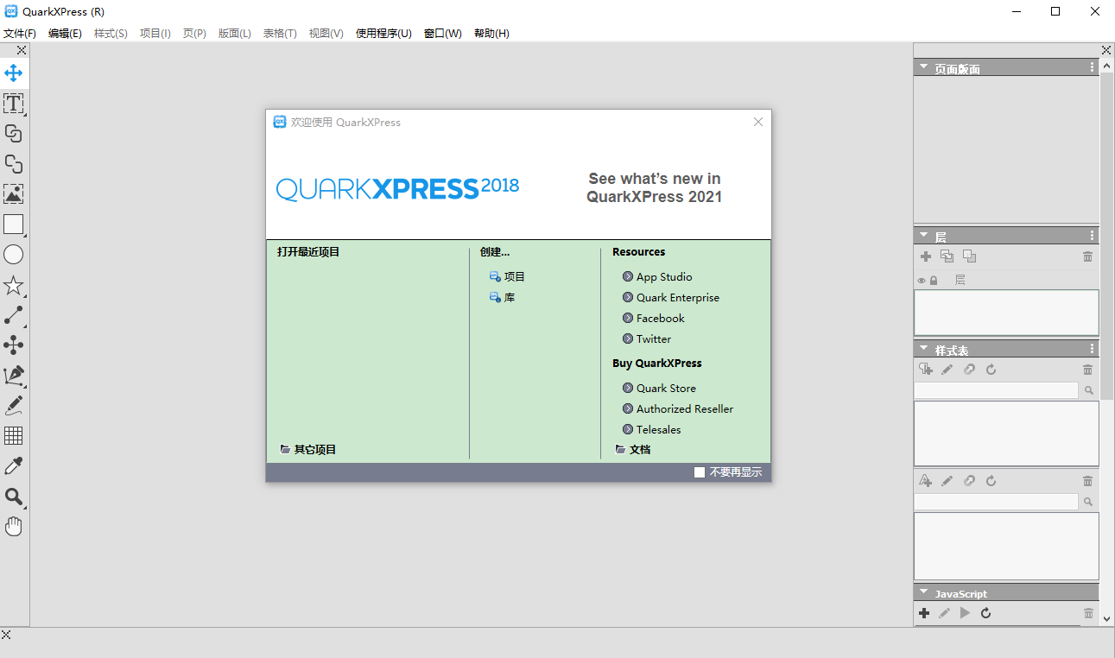Image resolution: width=1115 pixels, height=658 pixels.
Task: Open the Quark Enterprise link
Action: pyautogui.click(x=671, y=298)
